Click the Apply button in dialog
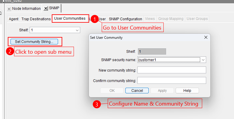The width and height of the screenshot is (234, 119). tap(162, 91)
